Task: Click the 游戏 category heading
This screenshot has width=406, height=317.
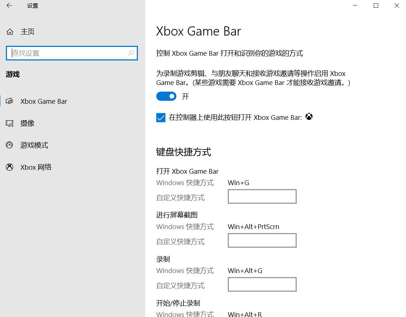Action: click(x=13, y=74)
